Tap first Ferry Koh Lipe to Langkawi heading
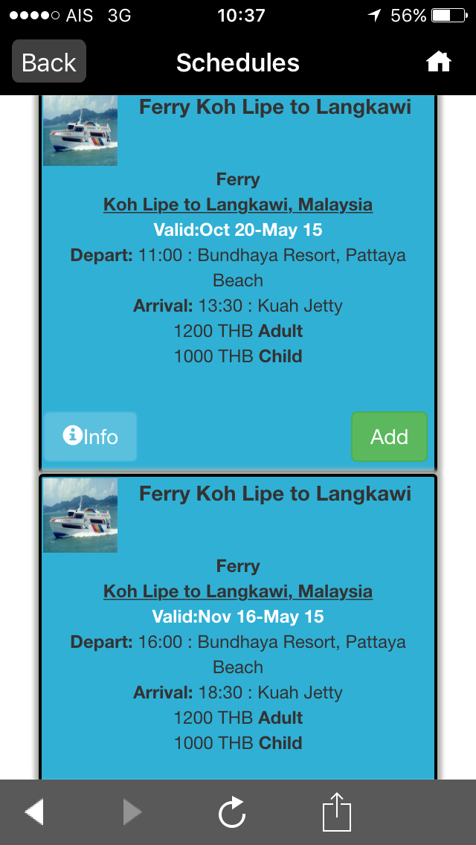 [275, 107]
